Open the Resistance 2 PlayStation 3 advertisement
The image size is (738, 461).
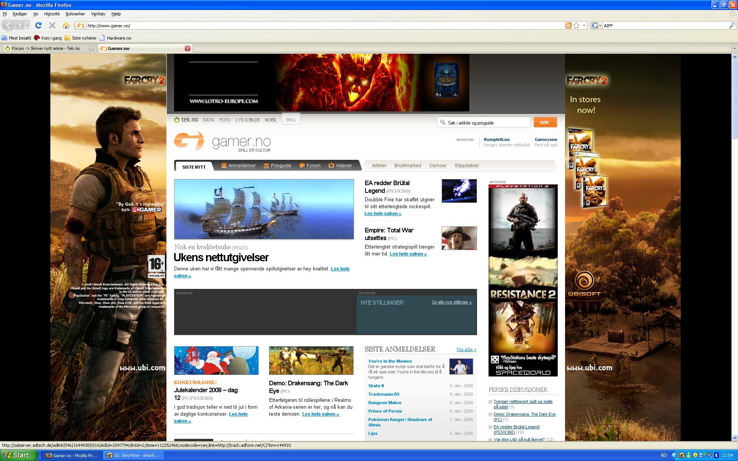point(523,280)
